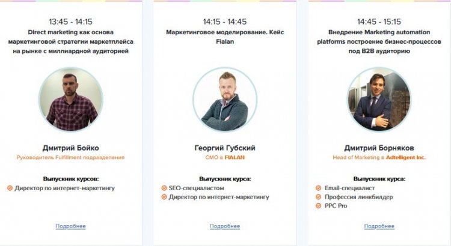Viewport: 451px width, 246px height.
Task: Click Дмитрий Бойко's round photo
Action: [x=71, y=100]
